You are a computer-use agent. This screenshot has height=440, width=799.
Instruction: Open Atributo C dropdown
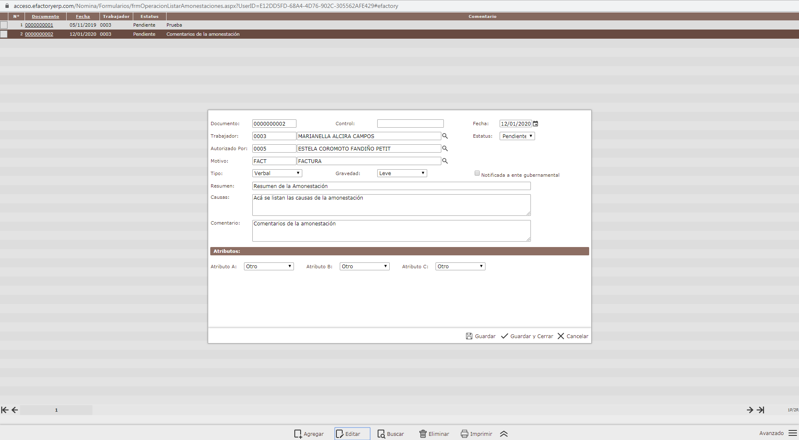click(x=460, y=267)
